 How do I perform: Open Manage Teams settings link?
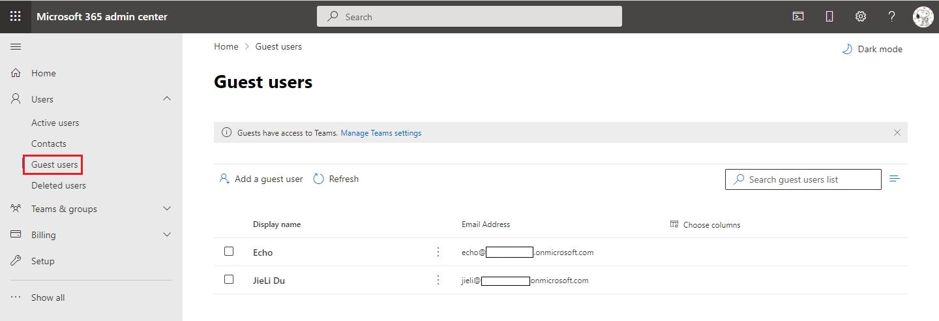(381, 133)
